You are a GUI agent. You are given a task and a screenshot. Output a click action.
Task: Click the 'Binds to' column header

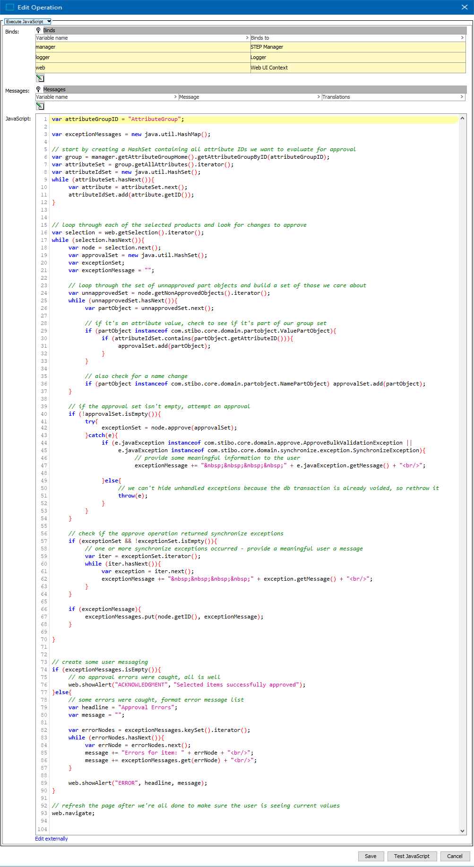click(x=358, y=38)
